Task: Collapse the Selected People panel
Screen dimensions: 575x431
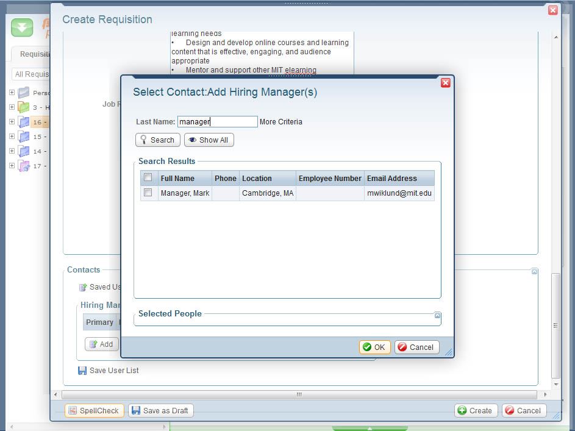Action: click(x=437, y=315)
